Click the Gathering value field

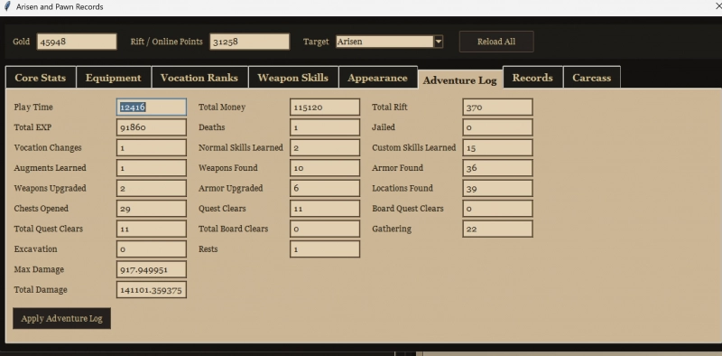498,229
